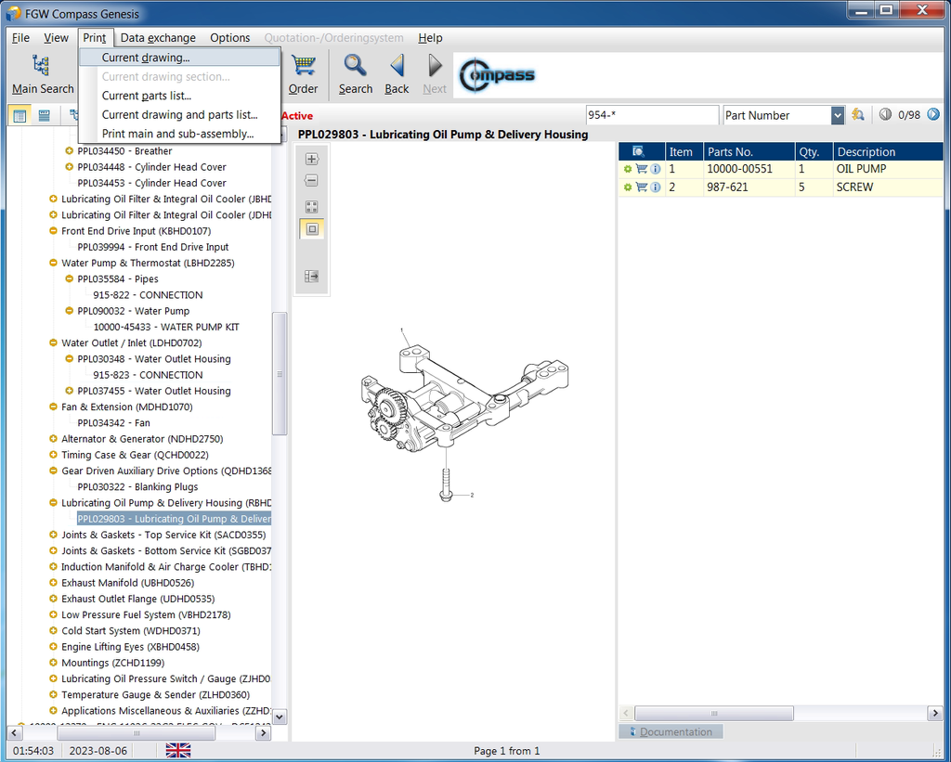
Task: Choose 'Current parts list...' from Print menu
Action: pos(147,96)
